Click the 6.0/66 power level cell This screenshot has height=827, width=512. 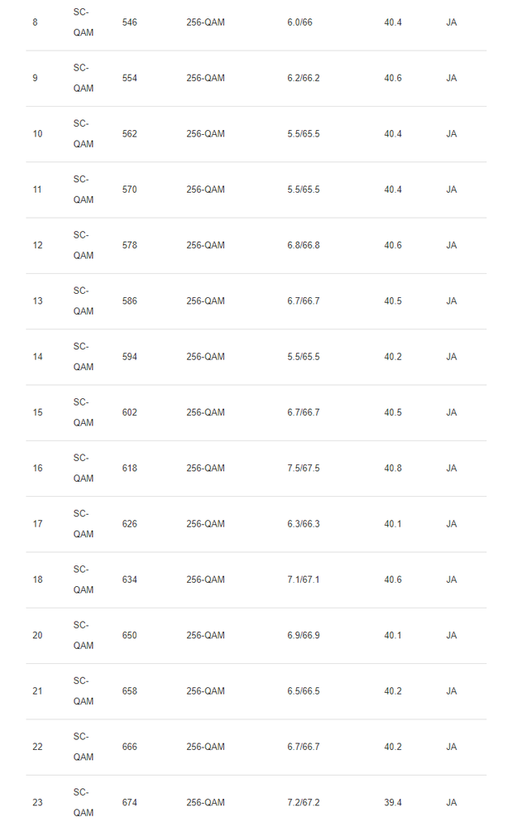(x=299, y=22)
